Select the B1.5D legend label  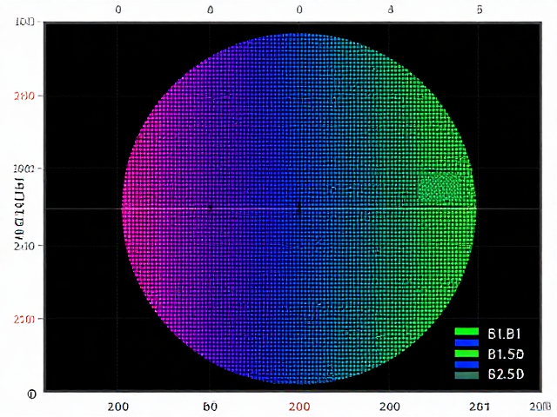(x=506, y=354)
